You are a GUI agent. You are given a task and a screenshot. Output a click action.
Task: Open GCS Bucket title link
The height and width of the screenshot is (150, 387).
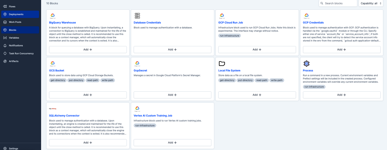point(57,70)
